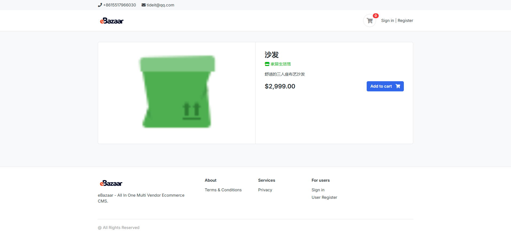Click the product title 沙发

[x=272, y=55]
